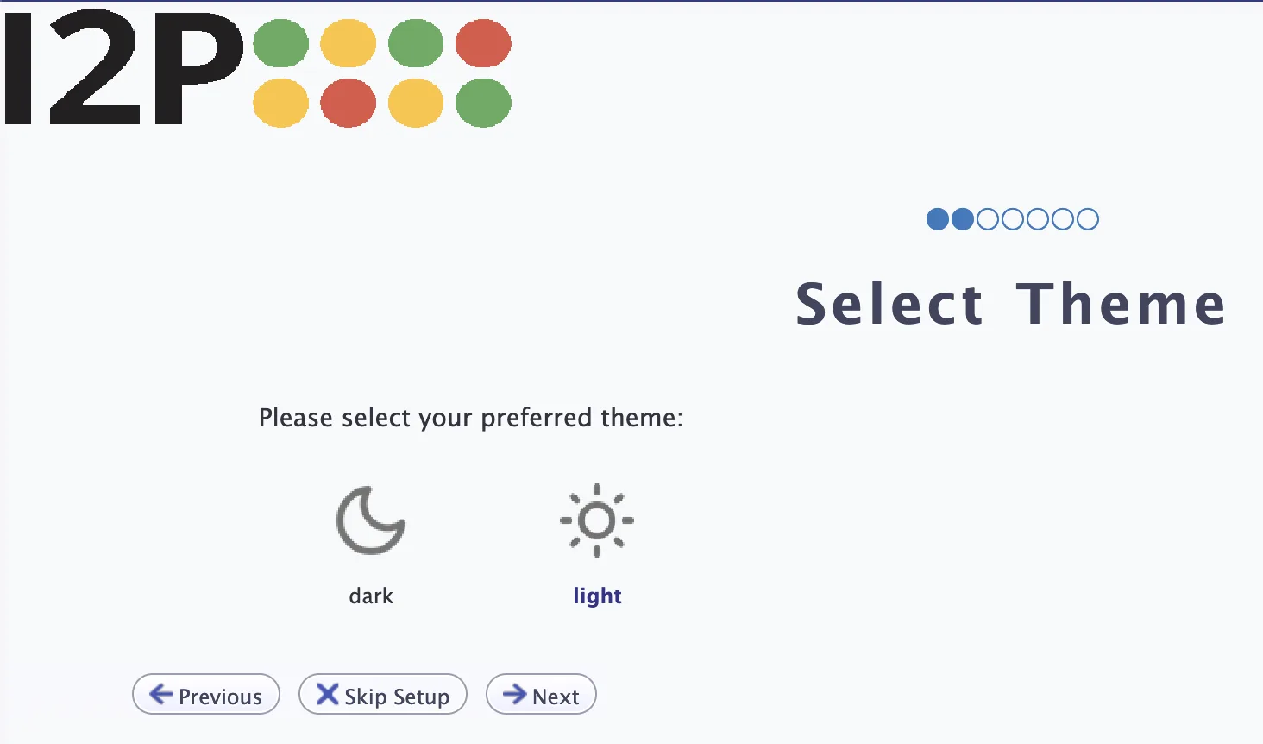Viewport: 1263px width, 744px height.
Task: Click the red dot in the logo's top row
Action: [484, 43]
